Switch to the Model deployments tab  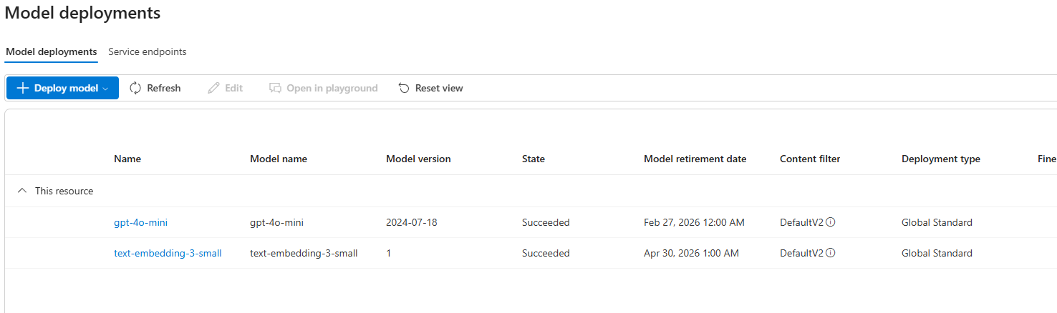click(x=52, y=51)
